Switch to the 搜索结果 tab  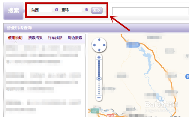coord(35,38)
